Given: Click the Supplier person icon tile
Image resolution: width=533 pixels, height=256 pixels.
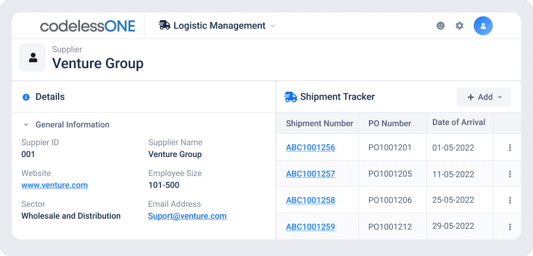Looking at the screenshot, I should click(33, 57).
